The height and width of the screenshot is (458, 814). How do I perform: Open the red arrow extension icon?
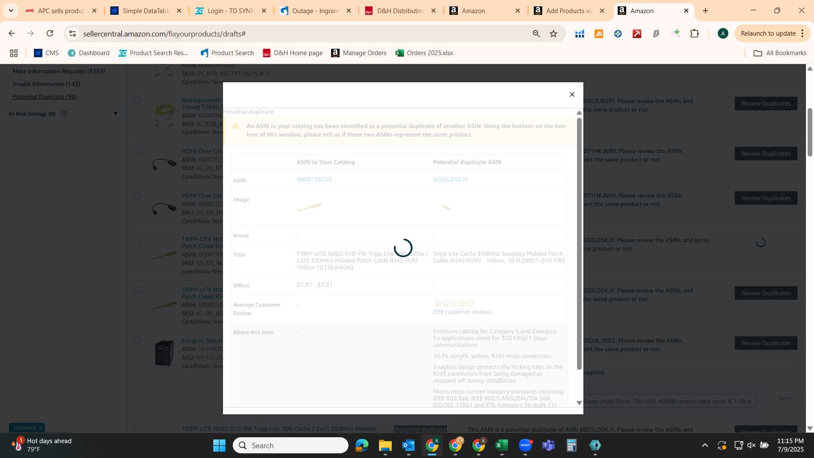coord(637,34)
